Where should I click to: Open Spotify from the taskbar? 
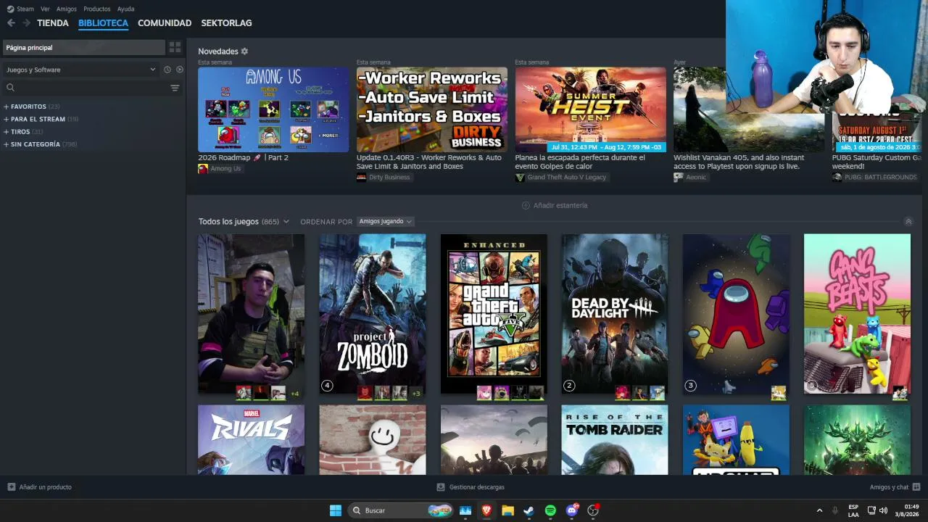tap(550, 510)
